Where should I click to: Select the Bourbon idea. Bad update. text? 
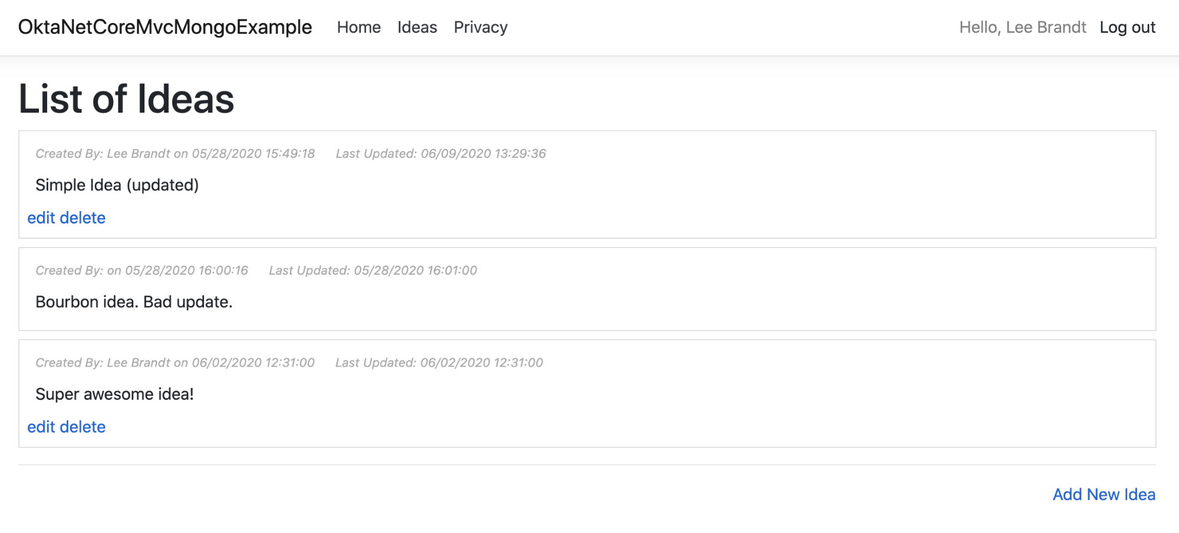pyautogui.click(x=134, y=302)
